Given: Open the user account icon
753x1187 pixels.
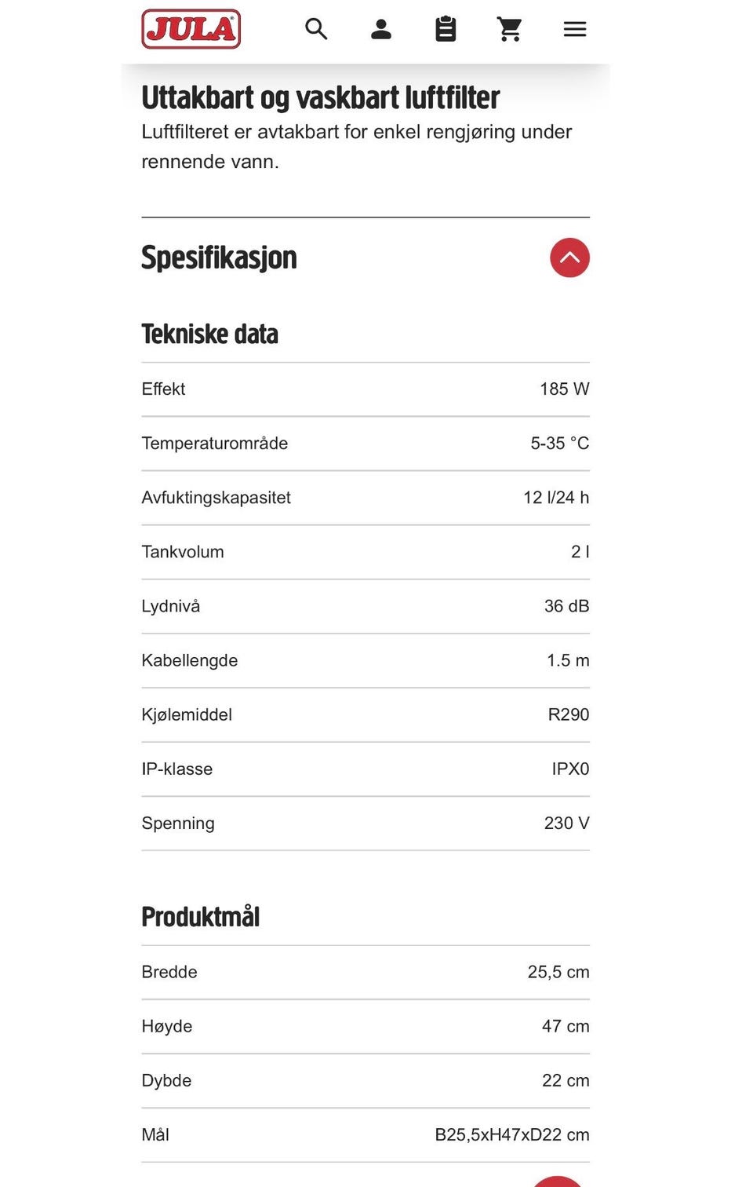Looking at the screenshot, I should tap(381, 29).
